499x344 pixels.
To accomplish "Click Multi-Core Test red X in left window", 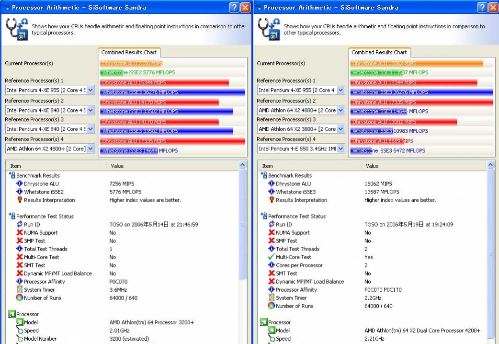I will click(20, 257).
